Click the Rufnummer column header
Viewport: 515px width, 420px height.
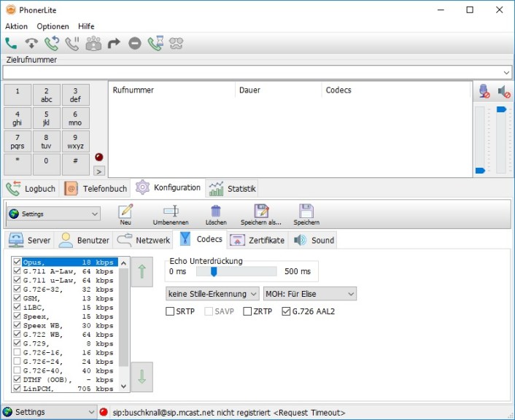point(171,90)
